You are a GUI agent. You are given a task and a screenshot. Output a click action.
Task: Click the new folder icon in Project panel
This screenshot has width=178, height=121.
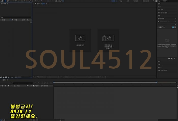point(4,77)
